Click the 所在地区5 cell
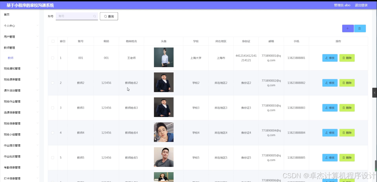This screenshot has width=377, height=182. click(x=221, y=158)
